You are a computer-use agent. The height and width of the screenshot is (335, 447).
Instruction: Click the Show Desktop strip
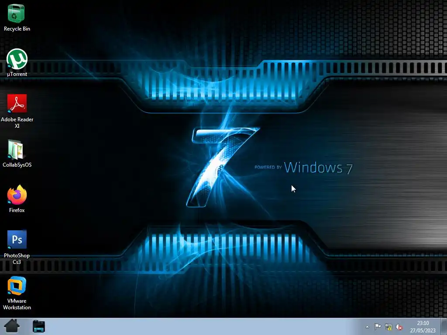(x=444, y=326)
